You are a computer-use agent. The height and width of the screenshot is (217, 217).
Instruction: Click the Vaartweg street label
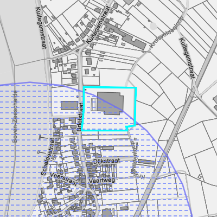point(102,181)
